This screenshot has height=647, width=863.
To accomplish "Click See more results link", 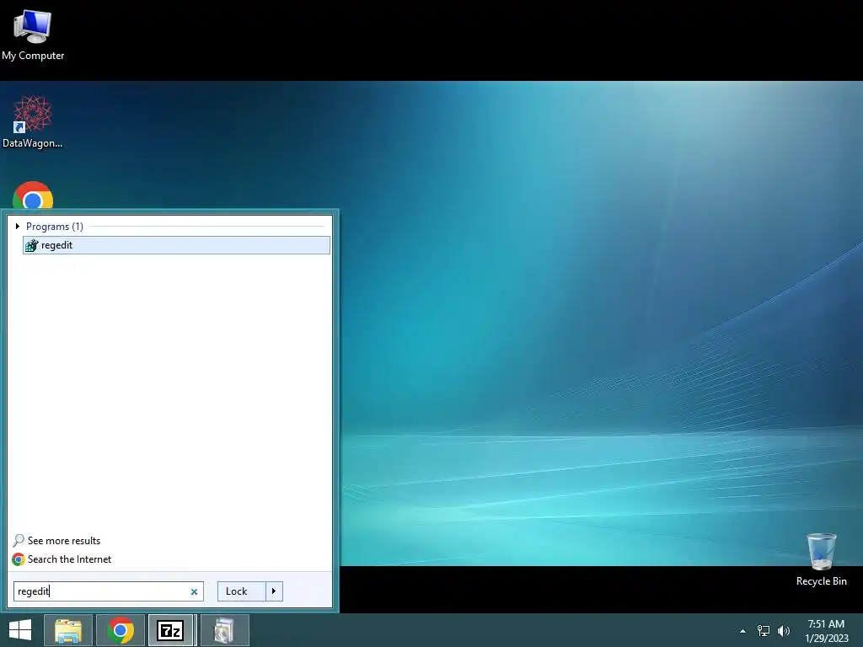I will [x=64, y=541].
